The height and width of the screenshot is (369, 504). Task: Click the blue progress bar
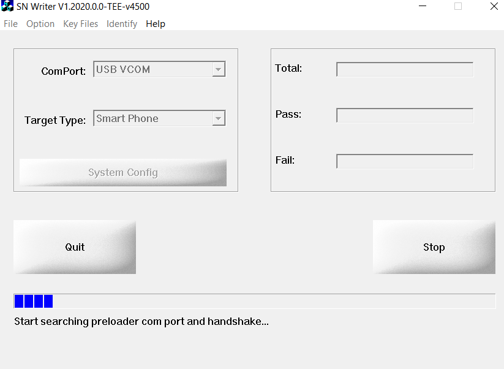[x=254, y=301]
